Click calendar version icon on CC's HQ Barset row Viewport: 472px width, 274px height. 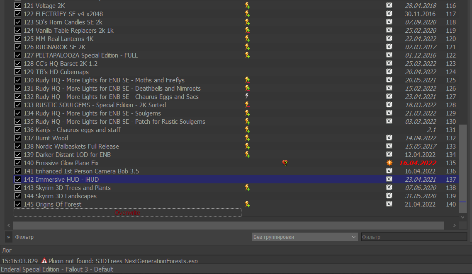coord(389,63)
